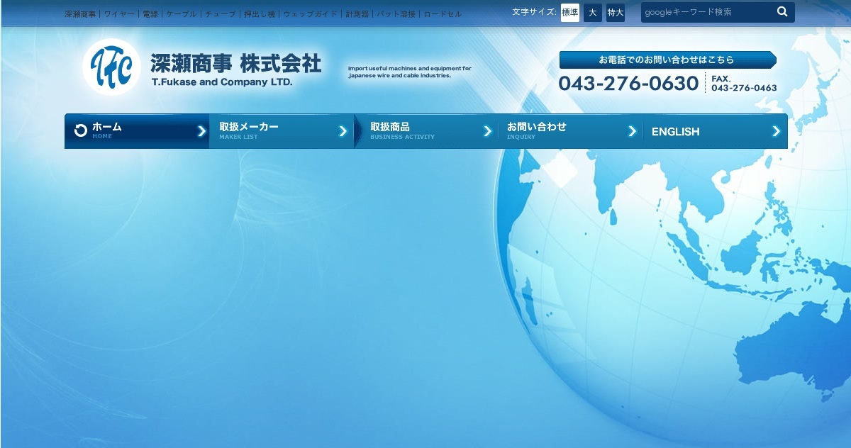The height and width of the screenshot is (448, 851).
Task: Click the お電話でのお問い合わせはこちら banner
Action: [x=667, y=60]
